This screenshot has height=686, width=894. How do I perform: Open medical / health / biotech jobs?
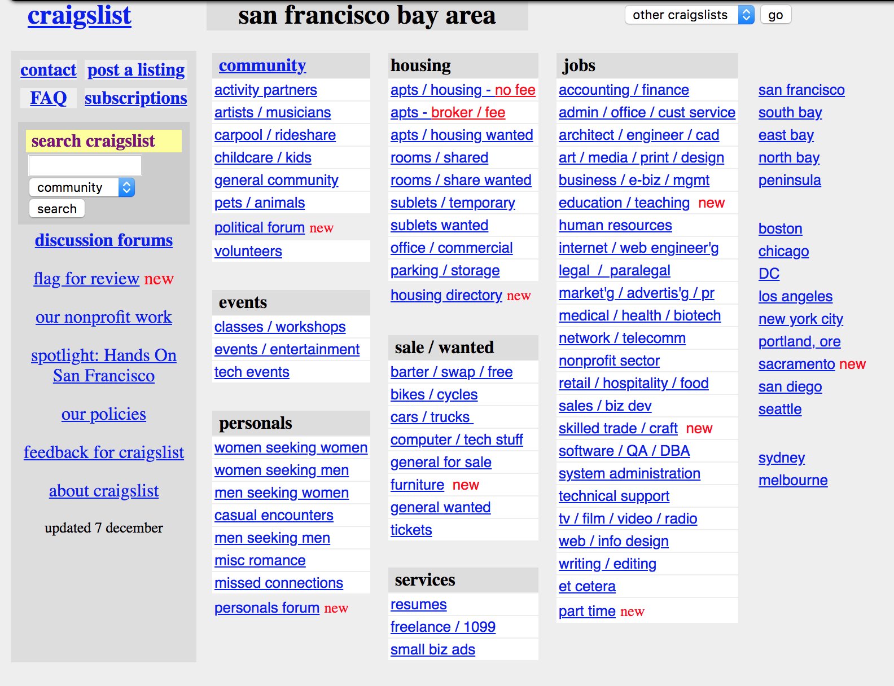pos(640,315)
